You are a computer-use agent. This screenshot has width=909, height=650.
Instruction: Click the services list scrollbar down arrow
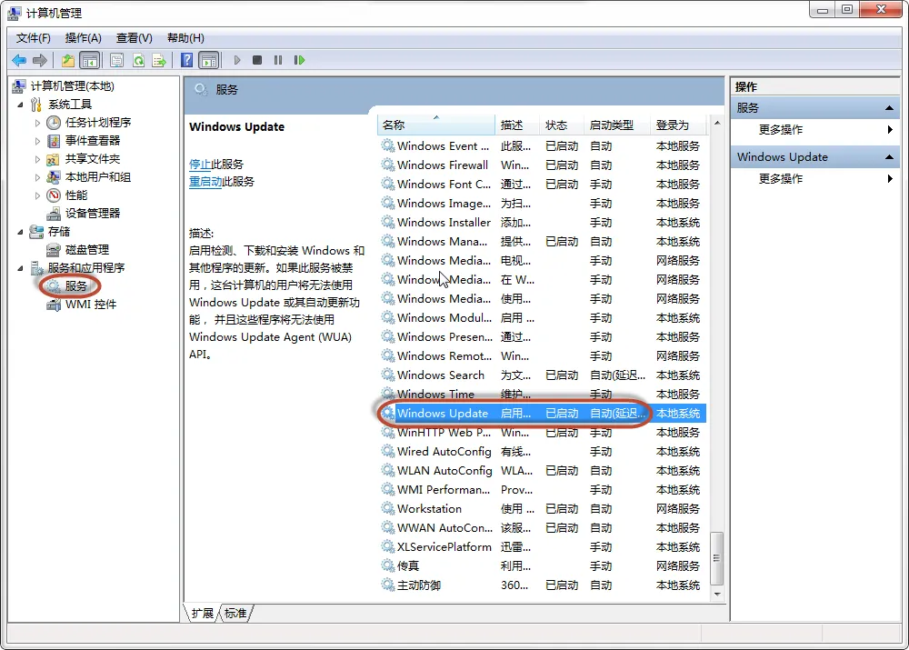tap(717, 594)
